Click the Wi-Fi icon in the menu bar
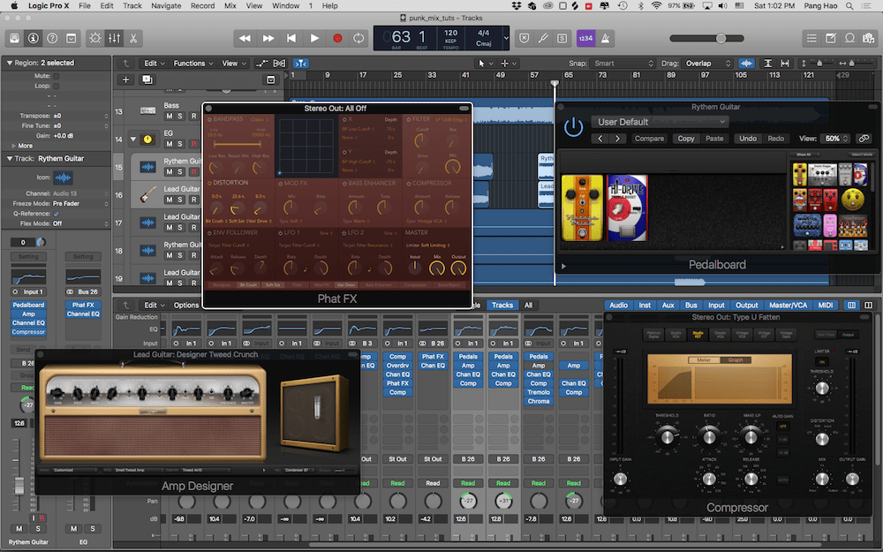883x552 pixels. click(x=656, y=5)
